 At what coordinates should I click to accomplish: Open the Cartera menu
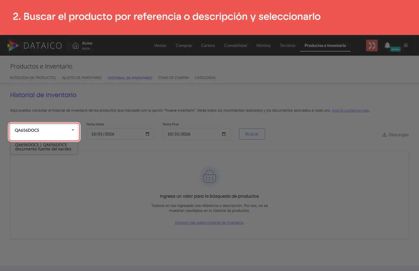coord(208,46)
